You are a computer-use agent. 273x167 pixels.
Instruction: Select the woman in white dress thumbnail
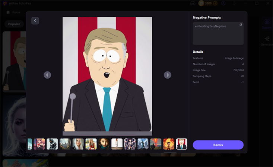click(x=117, y=144)
